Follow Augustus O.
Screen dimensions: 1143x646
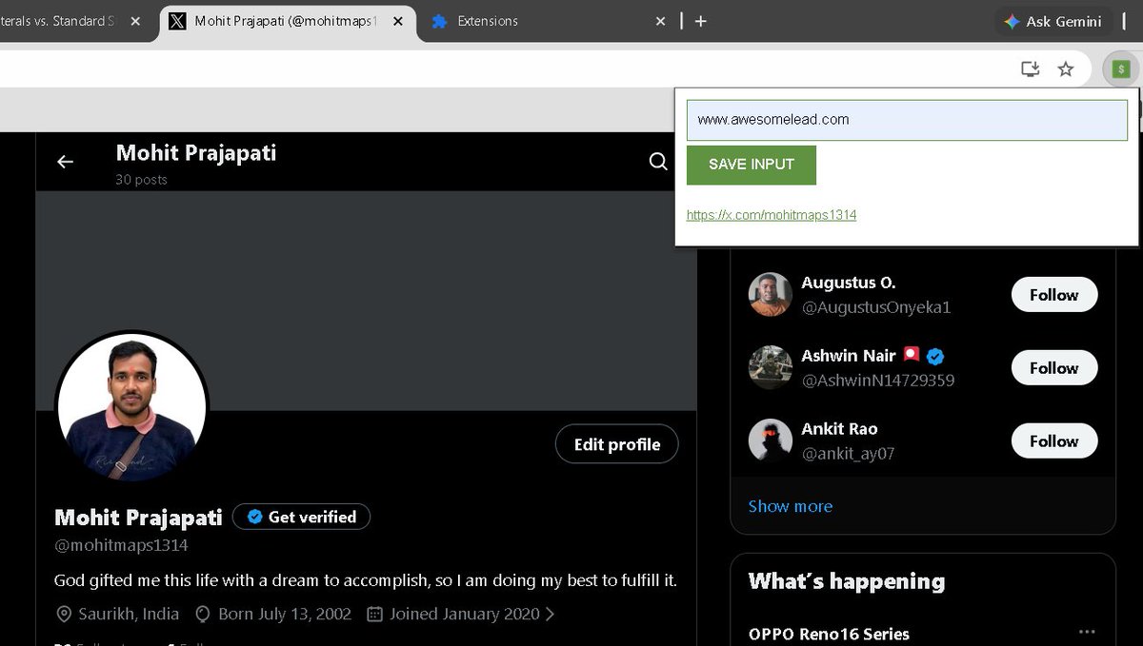[1054, 295]
